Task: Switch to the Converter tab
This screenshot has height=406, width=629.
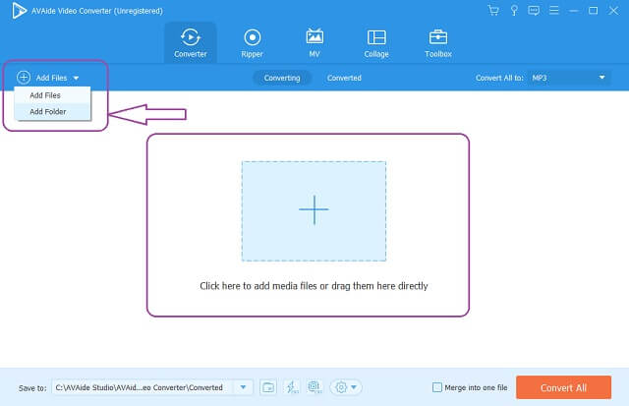Action: pyautogui.click(x=191, y=42)
